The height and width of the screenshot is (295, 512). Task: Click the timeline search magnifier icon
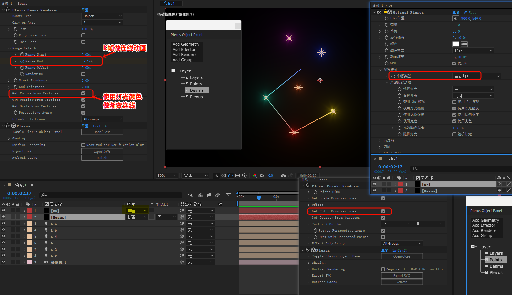[x=44, y=195]
